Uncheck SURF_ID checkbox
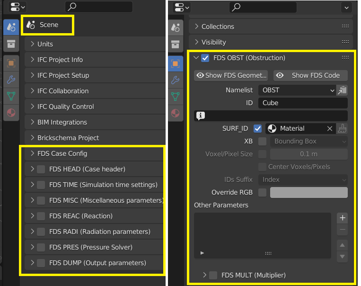 [x=258, y=129]
